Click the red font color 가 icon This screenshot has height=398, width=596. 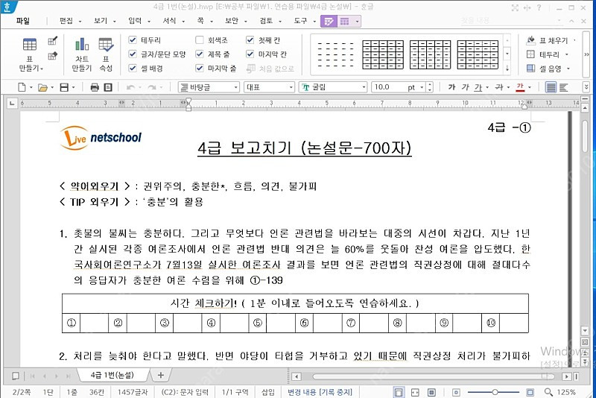(x=520, y=87)
